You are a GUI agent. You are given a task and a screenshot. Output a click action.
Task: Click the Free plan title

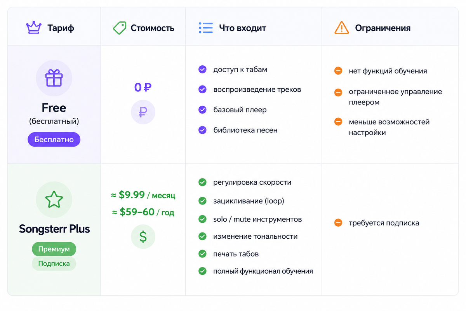[x=54, y=108]
